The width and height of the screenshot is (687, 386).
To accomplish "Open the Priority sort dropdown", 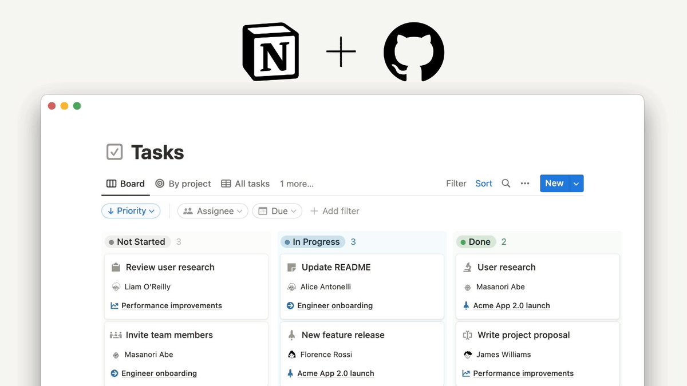I will [x=131, y=210].
